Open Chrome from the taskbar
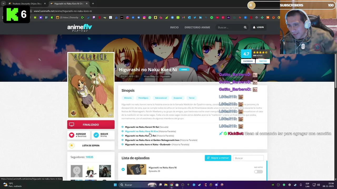 coord(171,185)
